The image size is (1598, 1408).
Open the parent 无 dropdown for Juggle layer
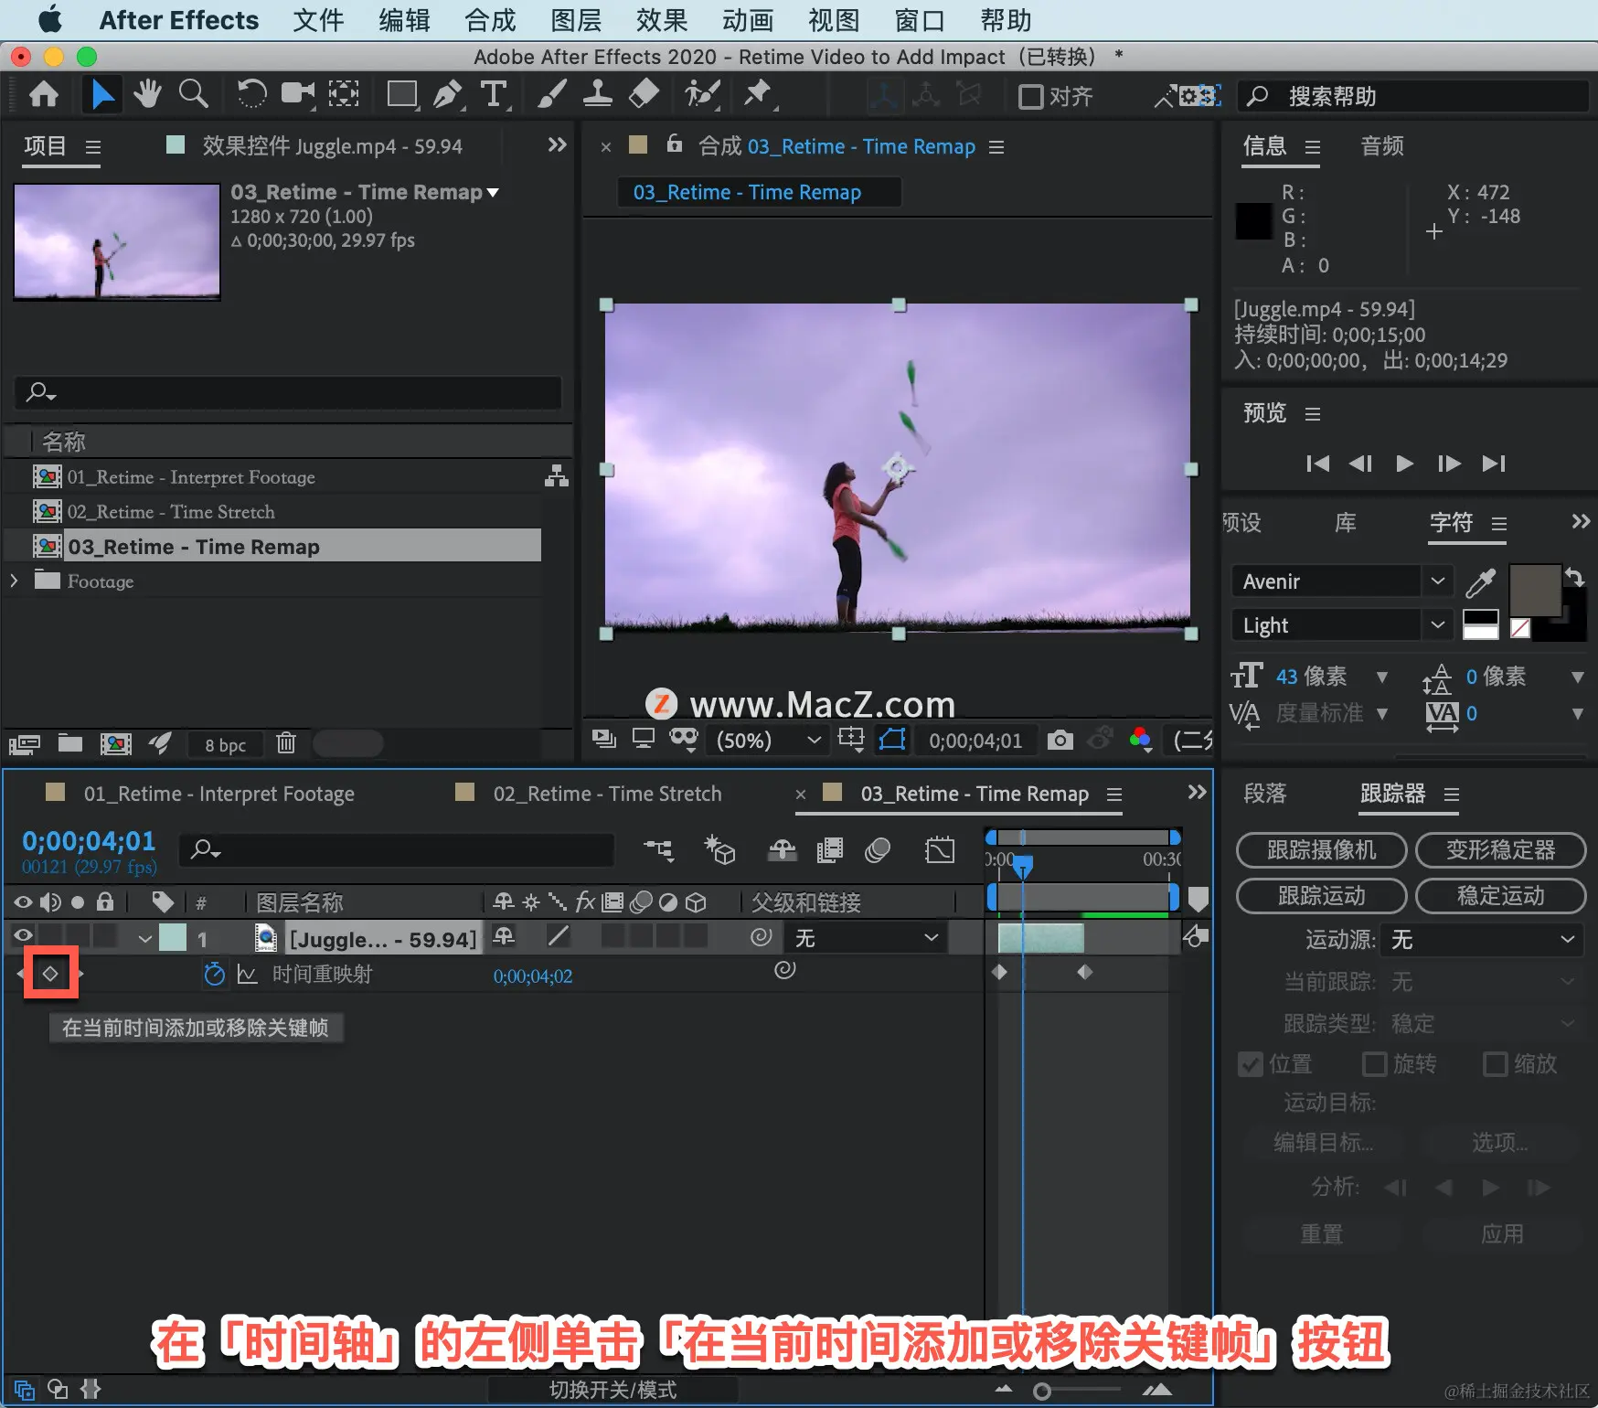pos(866,938)
